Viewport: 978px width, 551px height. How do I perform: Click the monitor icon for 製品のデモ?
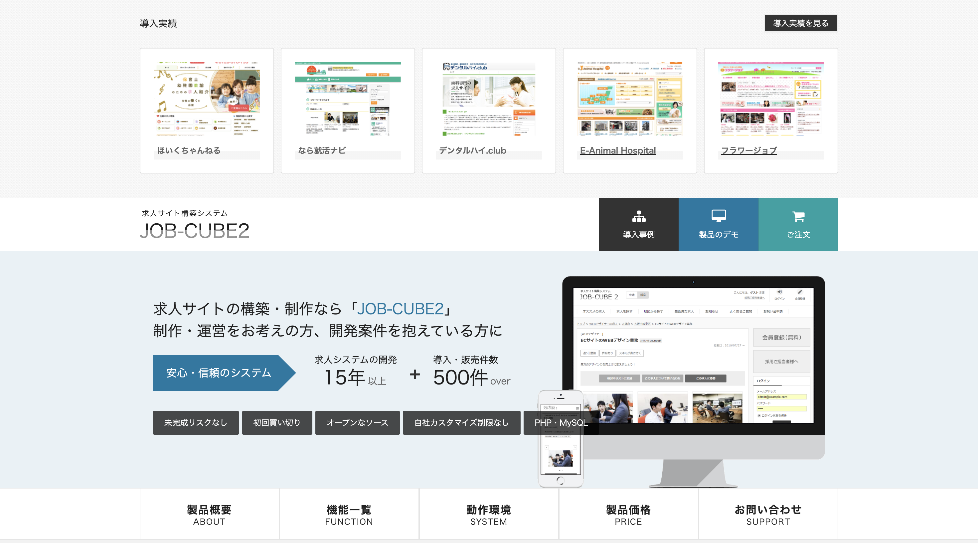(x=718, y=216)
